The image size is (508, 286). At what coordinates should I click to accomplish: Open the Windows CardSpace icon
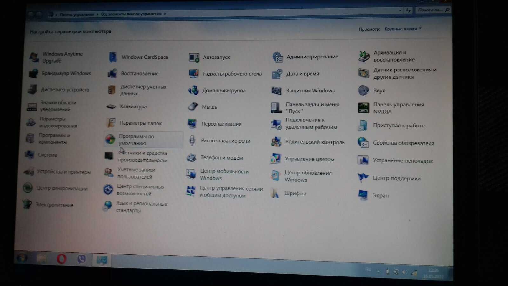113,57
